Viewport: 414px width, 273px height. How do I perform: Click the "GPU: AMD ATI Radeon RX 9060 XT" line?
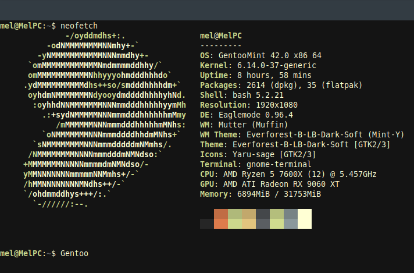pyautogui.click(x=270, y=184)
